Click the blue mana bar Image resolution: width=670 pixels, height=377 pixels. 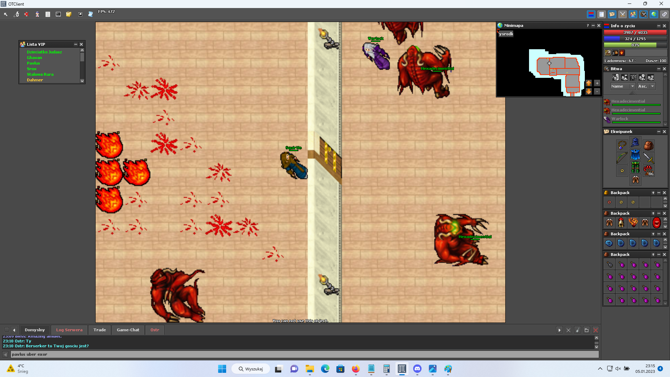pos(635,39)
